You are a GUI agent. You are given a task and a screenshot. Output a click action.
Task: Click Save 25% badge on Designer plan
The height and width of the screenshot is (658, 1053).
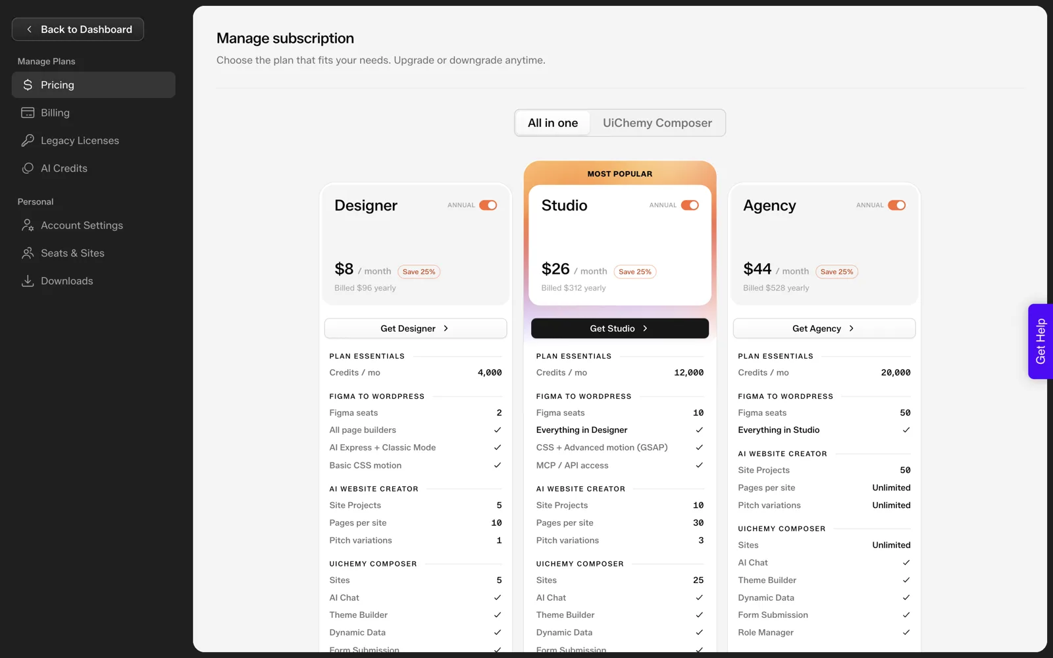point(419,272)
